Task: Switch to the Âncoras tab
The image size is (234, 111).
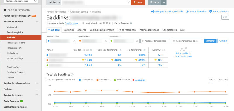Action: click(82, 30)
